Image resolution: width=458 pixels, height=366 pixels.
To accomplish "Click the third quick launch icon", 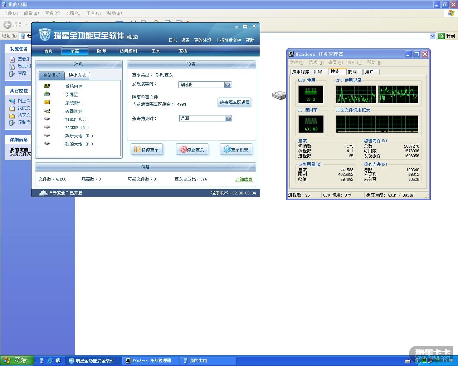I will coord(58,361).
